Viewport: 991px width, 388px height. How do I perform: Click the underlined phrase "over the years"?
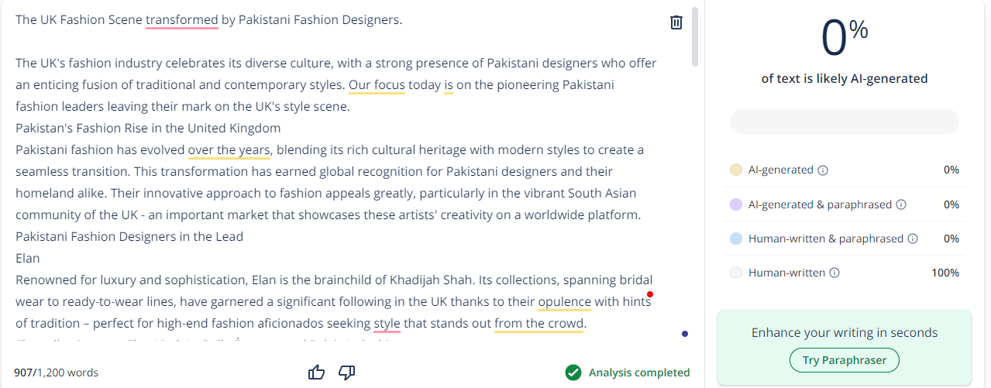click(x=229, y=149)
